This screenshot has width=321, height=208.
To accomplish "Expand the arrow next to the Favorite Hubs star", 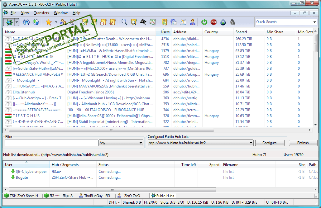I will [x=56, y=22].
